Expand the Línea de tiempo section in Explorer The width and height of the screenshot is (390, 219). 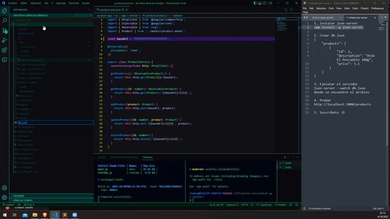51,200
